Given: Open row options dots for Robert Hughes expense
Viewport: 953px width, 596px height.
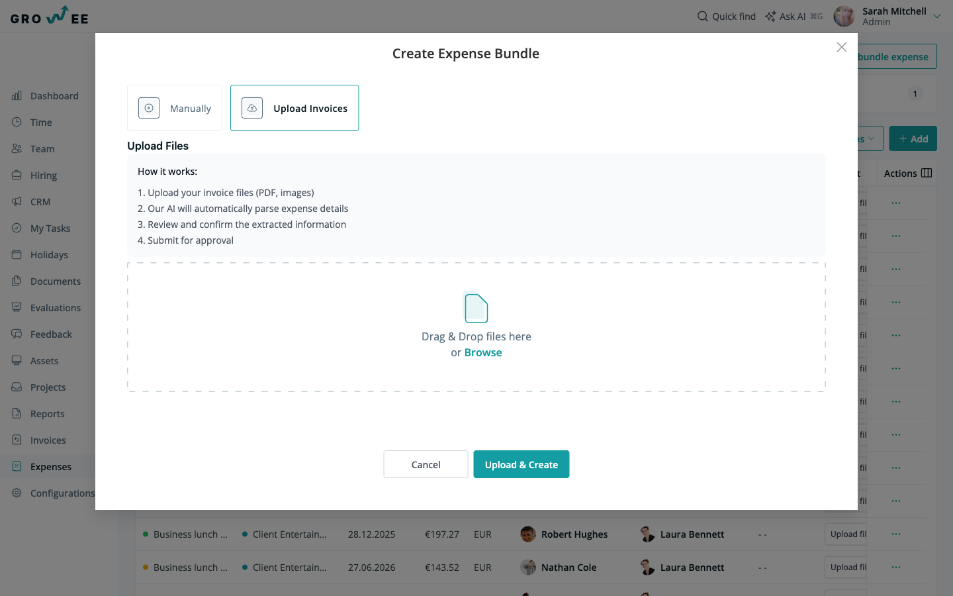Looking at the screenshot, I should tap(896, 534).
